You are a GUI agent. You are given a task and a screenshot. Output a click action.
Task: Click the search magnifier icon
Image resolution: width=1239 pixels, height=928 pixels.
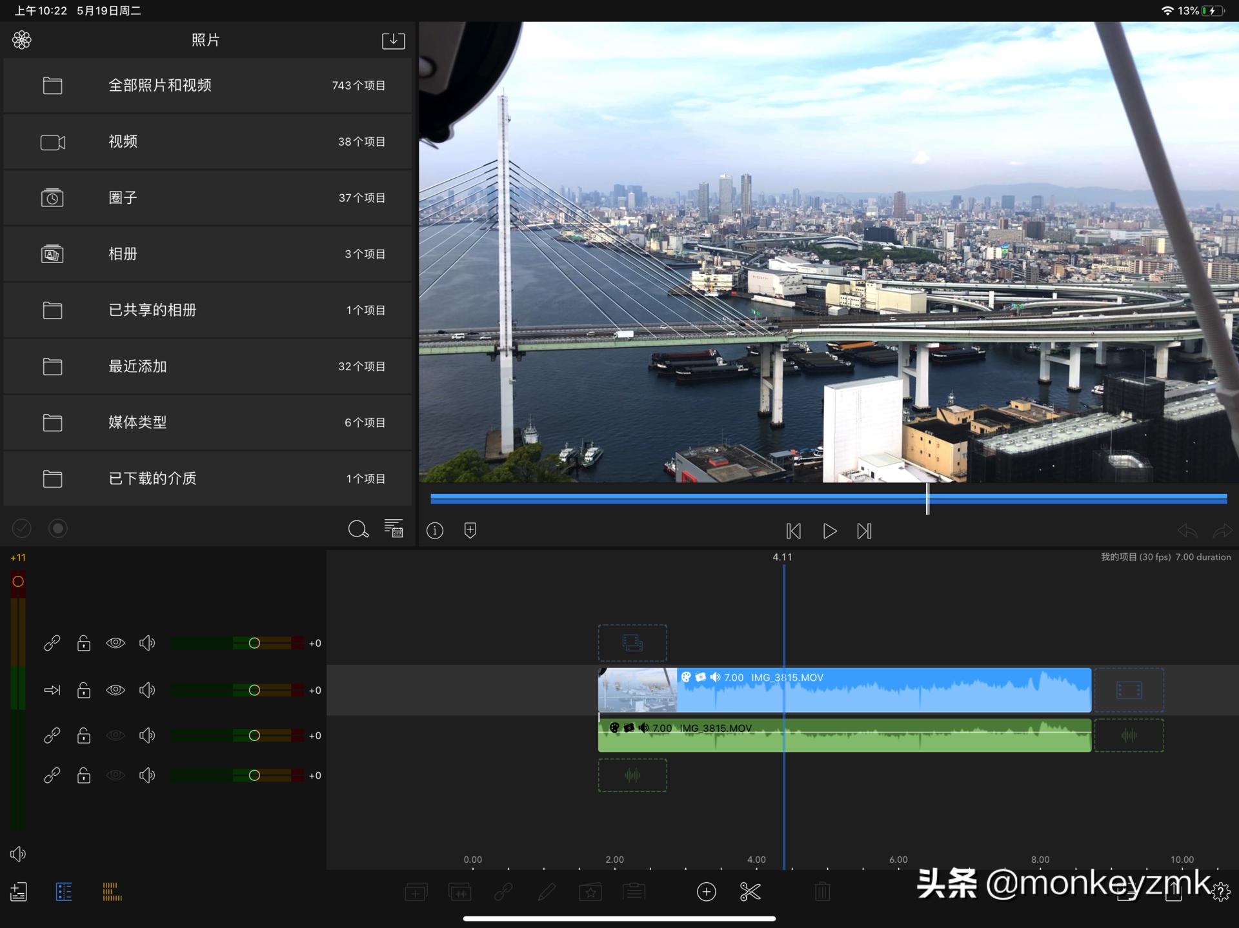click(x=358, y=529)
